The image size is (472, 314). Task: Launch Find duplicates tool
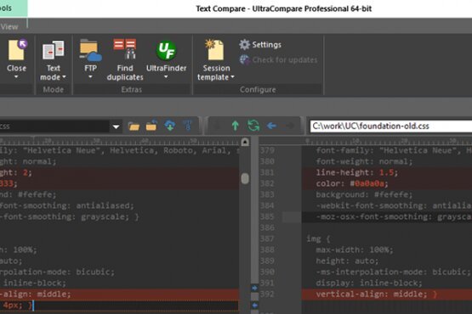(125, 60)
